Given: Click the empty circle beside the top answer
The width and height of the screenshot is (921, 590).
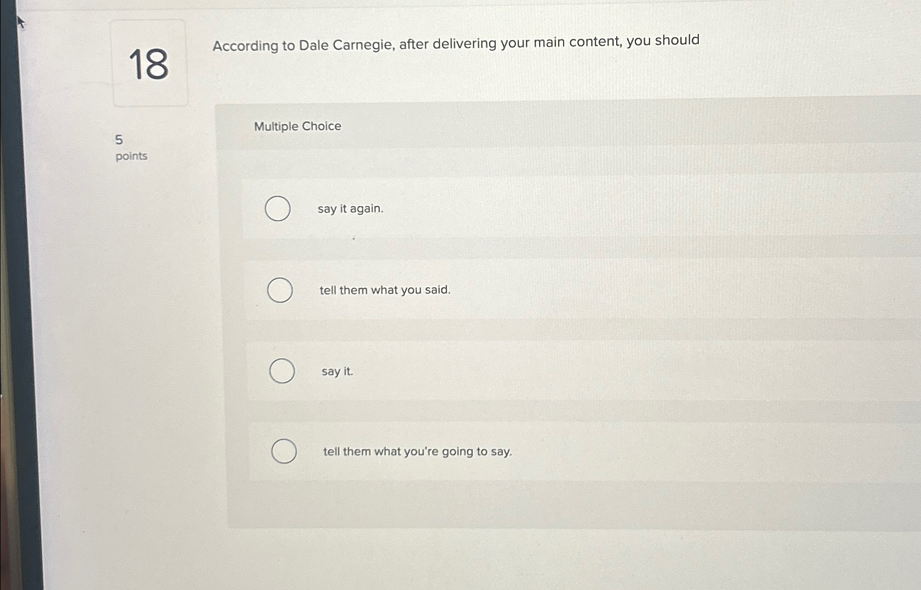Looking at the screenshot, I should (277, 209).
